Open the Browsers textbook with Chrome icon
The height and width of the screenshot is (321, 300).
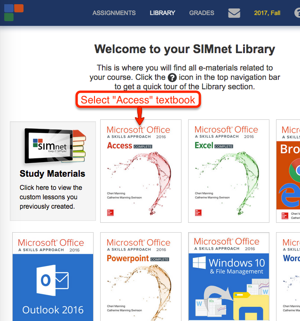tap(288, 171)
